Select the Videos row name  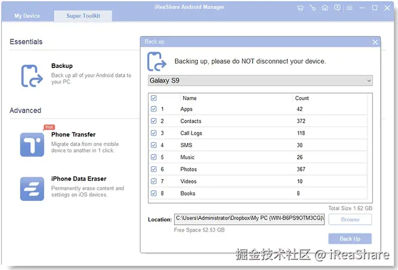188,181
